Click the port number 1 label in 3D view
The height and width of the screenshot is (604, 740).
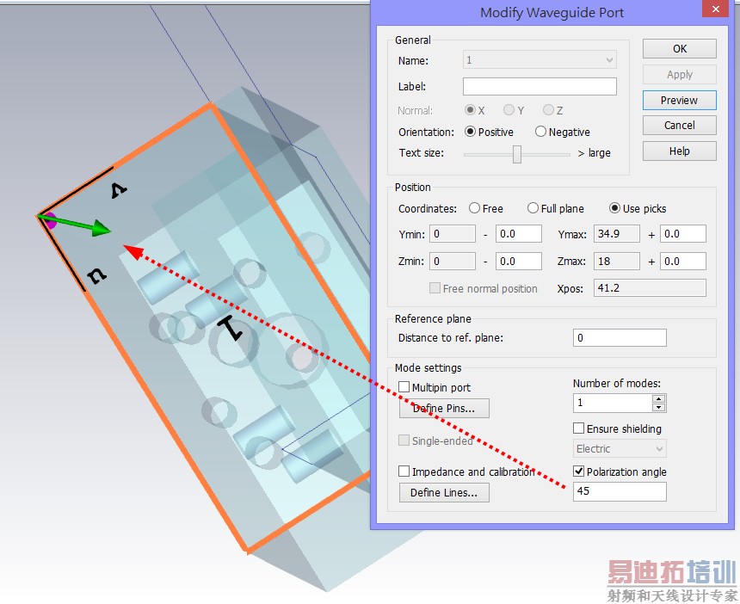click(x=231, y=328)
